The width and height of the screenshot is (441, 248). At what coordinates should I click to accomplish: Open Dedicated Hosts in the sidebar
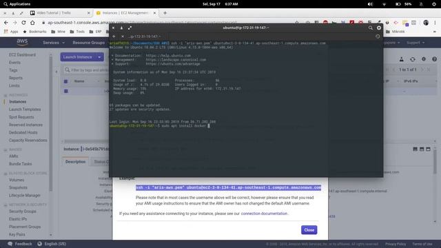pyautogui.click(x=23, y=132)
